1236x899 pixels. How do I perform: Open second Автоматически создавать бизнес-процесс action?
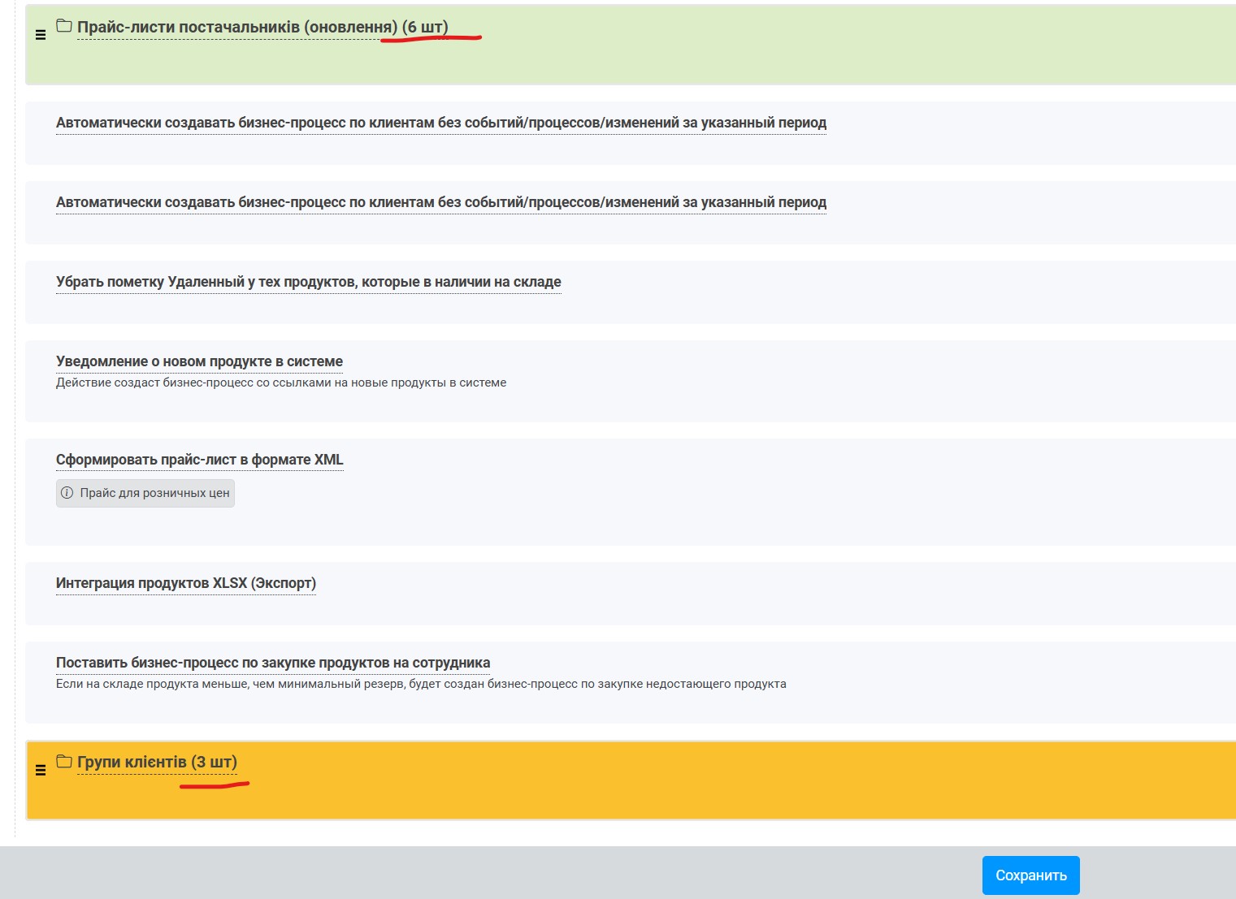[440, 203]
